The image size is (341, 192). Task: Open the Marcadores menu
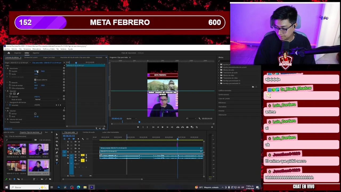[36, 49]
